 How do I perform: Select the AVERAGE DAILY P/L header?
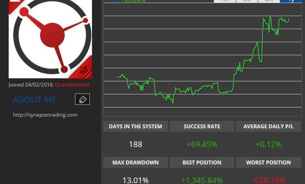coord(269,127)
